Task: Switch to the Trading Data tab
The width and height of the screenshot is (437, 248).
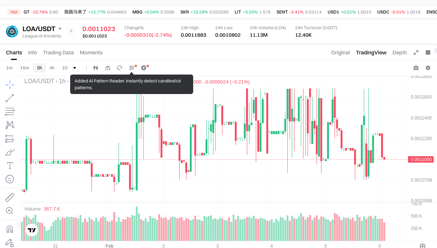Action: tap(58, 52)
